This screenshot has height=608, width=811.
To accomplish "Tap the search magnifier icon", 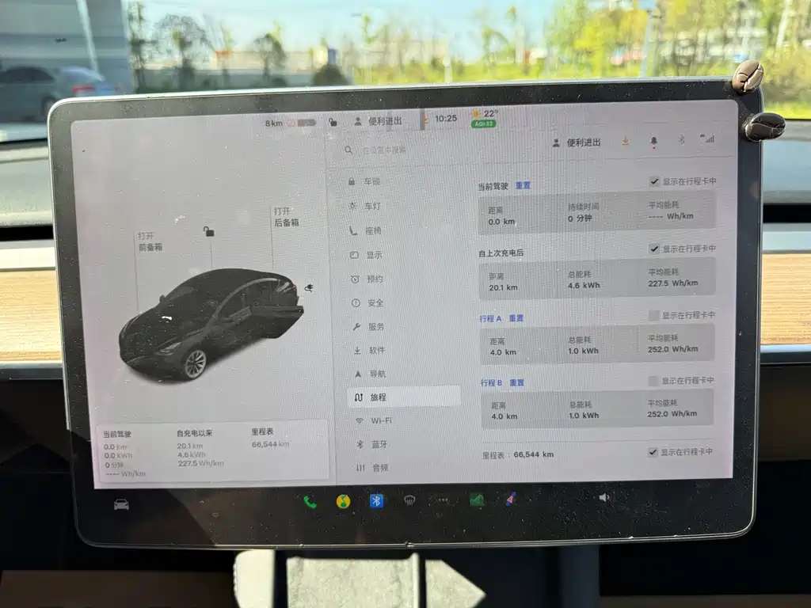I will pos(348,150).
